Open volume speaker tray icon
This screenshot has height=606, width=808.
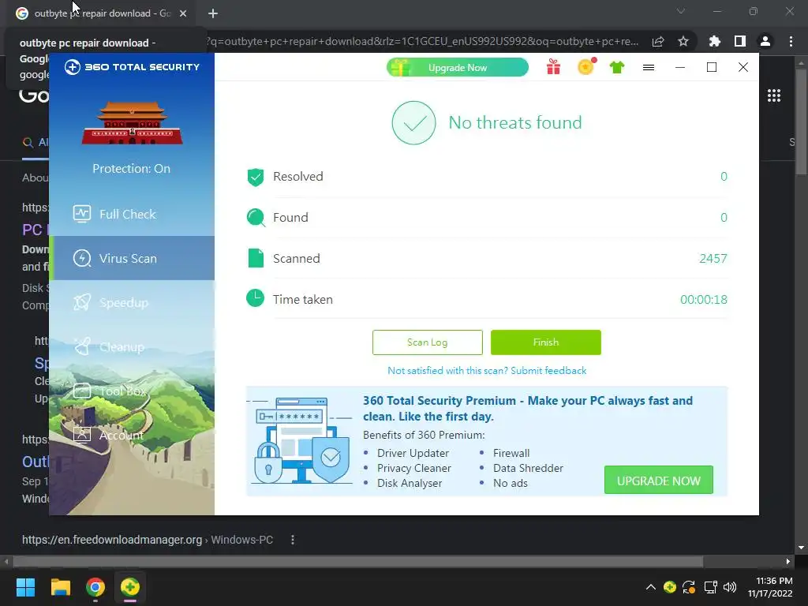tap(730, 587)
